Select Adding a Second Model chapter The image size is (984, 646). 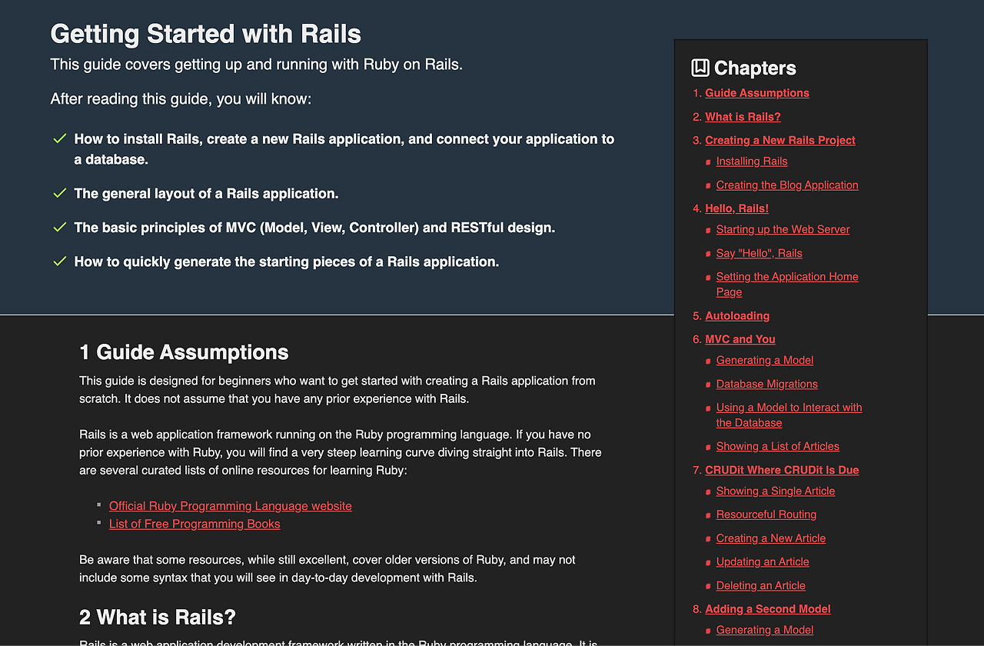click(x=768, y=609)
